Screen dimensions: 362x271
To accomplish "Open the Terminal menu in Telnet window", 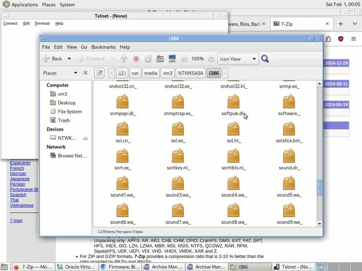I will 42,23.
